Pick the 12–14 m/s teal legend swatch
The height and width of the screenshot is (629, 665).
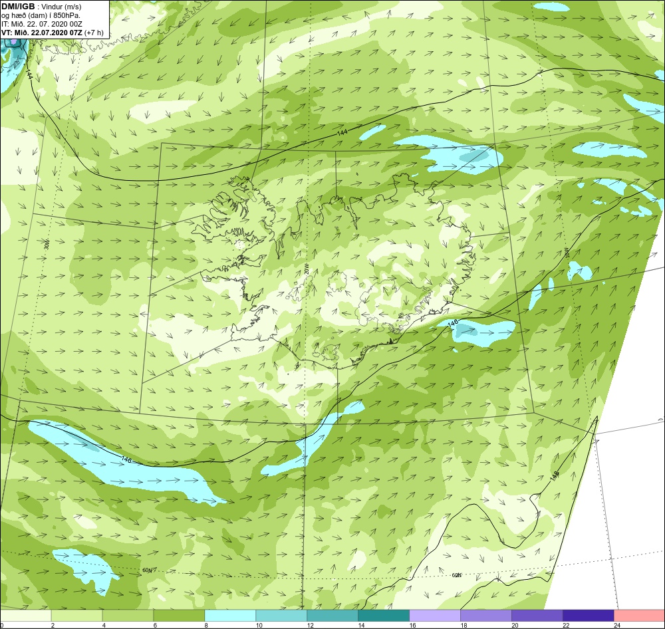coord(332,616)
